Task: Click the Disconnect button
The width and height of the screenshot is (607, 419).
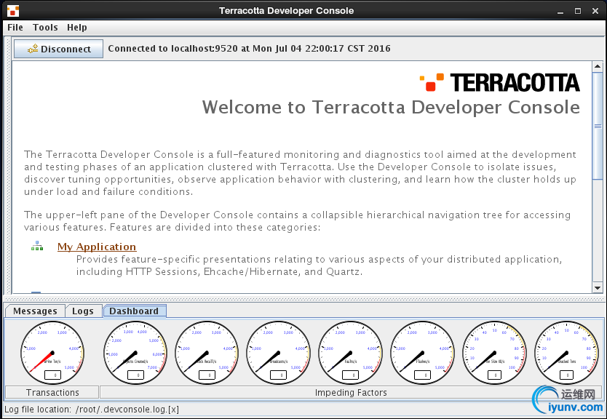Action: click(x=58, y=49)
